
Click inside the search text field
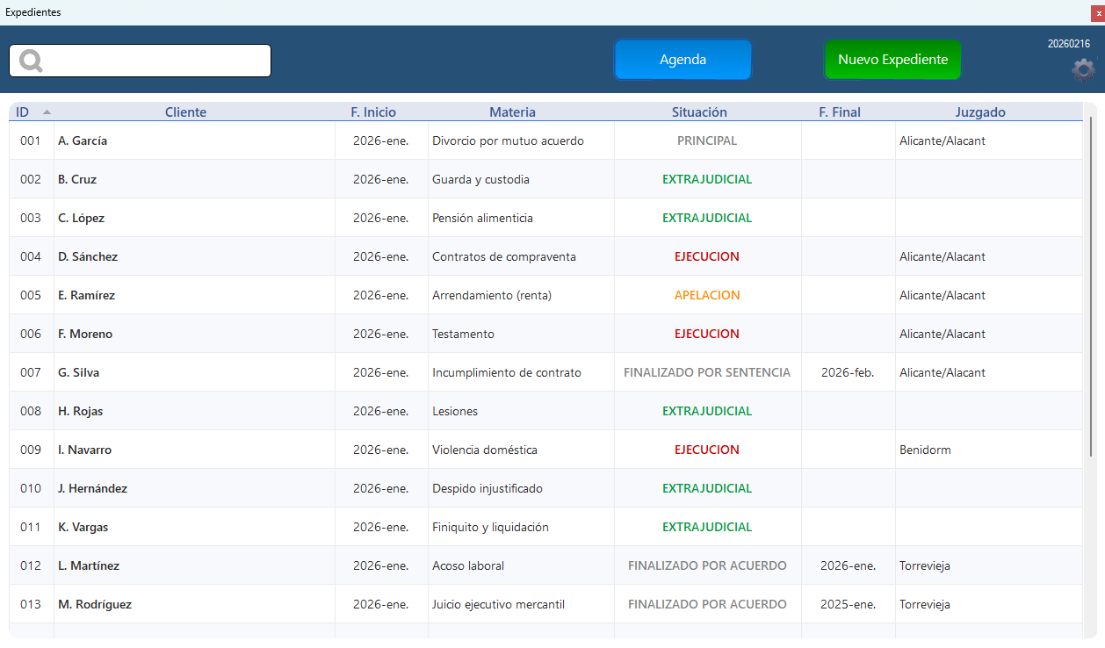tap(156, 61)
